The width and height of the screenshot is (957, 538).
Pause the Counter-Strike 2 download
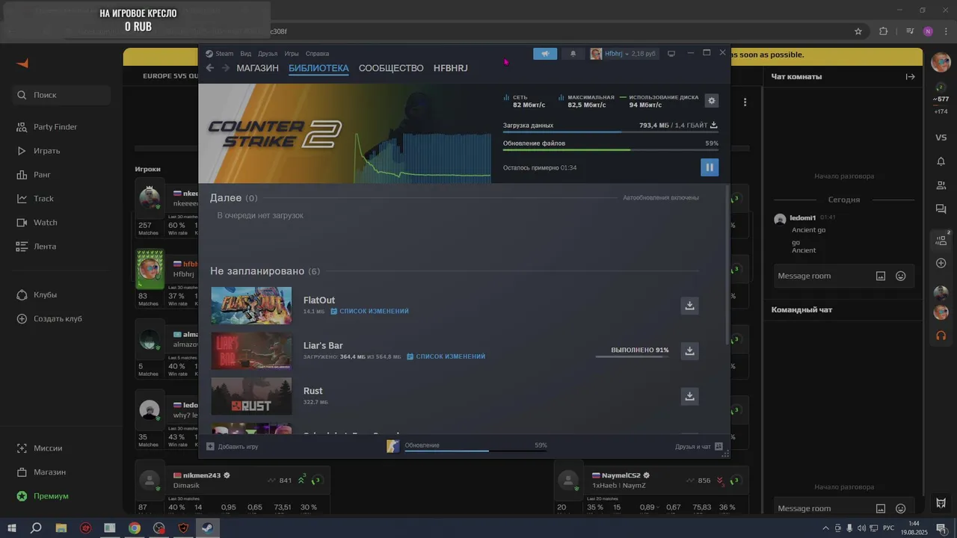(710, 167)
